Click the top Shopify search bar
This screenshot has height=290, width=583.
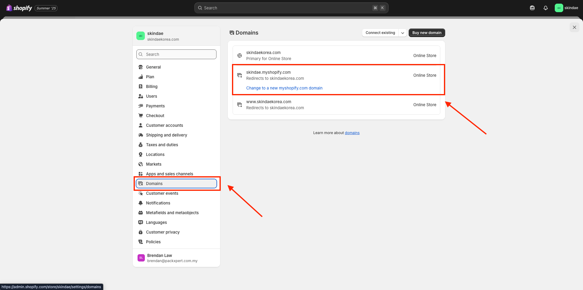(291, 8)
